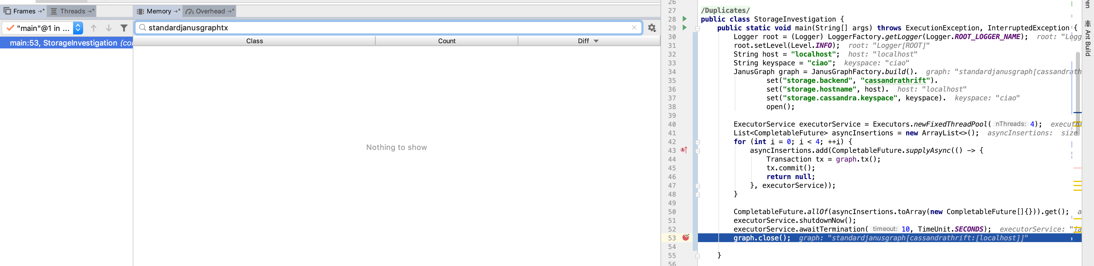Open the Memory tab
This screenshot has height=266, width=1094.
158,11
